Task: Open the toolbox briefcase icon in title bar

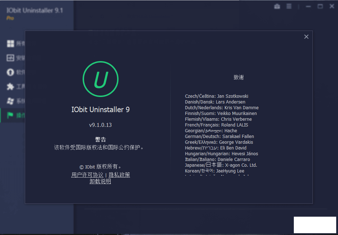Action: 277,6
